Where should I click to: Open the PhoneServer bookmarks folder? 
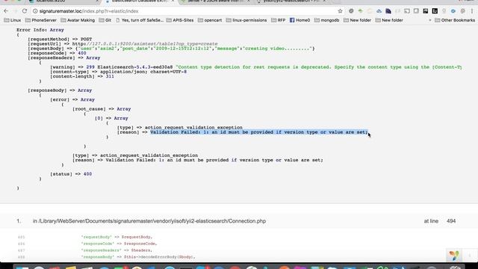(x=41, y=20)
